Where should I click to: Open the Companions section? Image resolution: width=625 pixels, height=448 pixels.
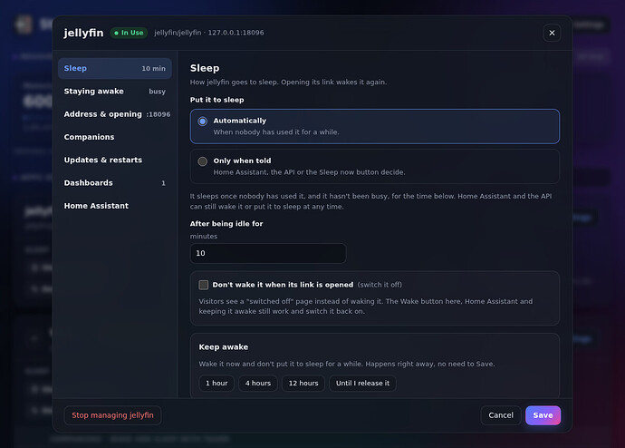[115, 137]
